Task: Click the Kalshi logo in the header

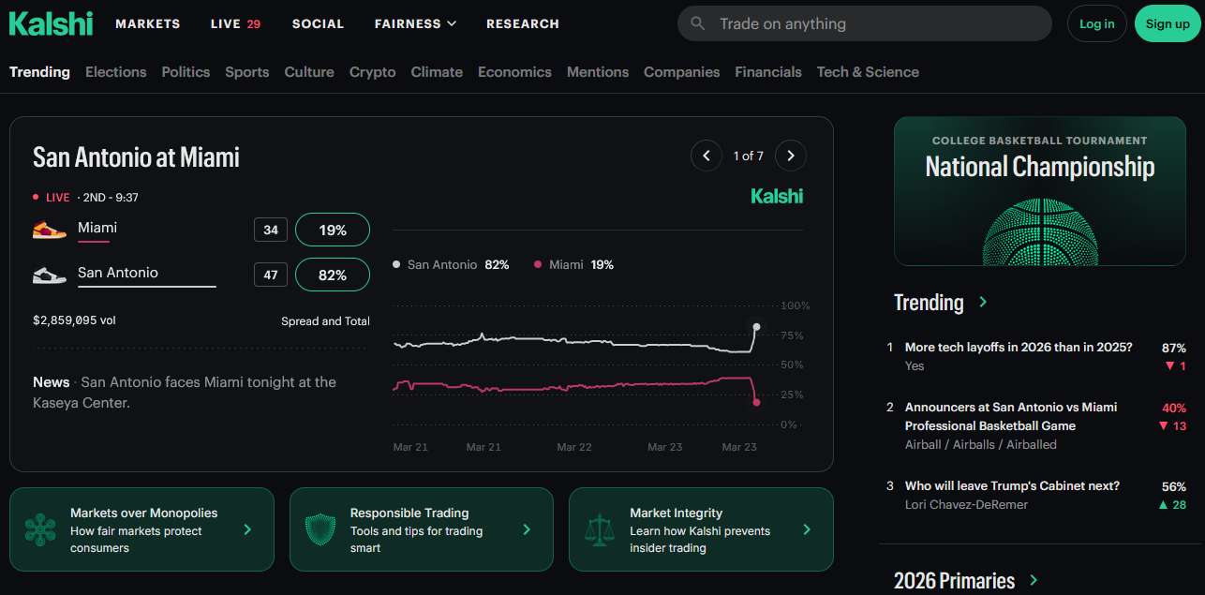Action: pyautogui.click(x=51, y=22)
